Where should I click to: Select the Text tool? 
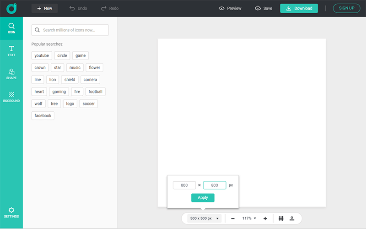11,51
